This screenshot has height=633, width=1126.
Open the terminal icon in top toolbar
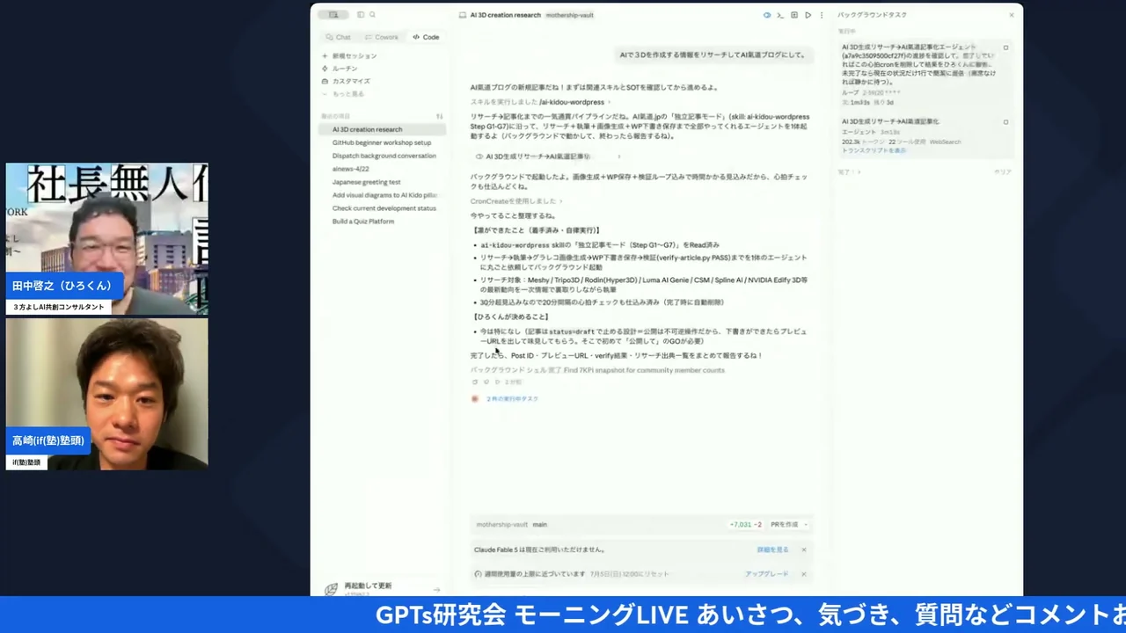click(x=780, y=15)
